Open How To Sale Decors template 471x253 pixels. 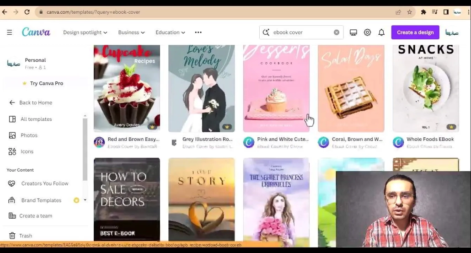click(x=127, y=199)
